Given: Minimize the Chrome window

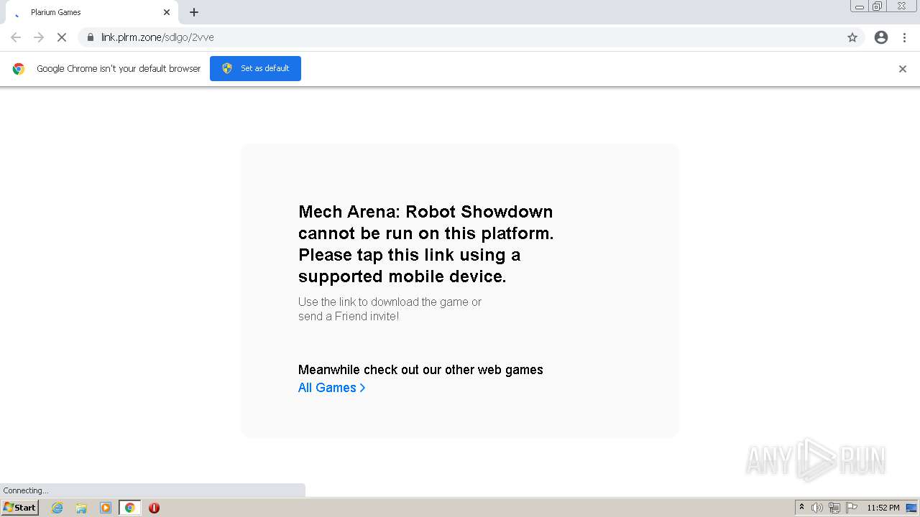Looking at the screenshot, I should point(860,6).
